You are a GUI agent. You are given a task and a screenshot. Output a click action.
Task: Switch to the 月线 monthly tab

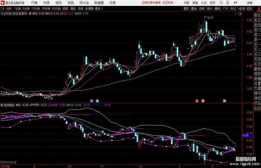click(x=81, y=9)
